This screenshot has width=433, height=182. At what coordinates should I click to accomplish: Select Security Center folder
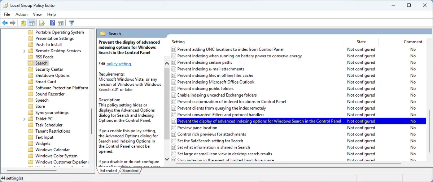coord(49,69)
